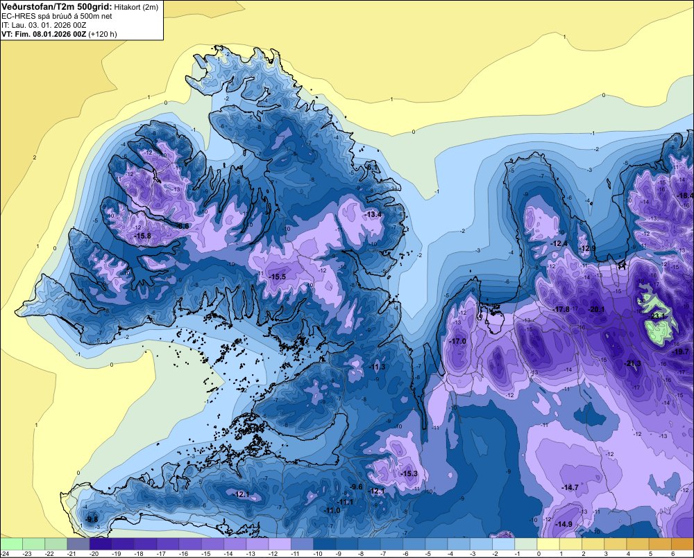This screenshot has width=694, height=558.
Task: Select the line "EC-HRES spá brúuð á 500m net"
Action: (57, 17)
